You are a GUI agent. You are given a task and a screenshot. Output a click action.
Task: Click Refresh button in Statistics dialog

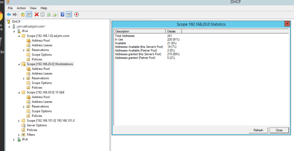pos(258,130)
